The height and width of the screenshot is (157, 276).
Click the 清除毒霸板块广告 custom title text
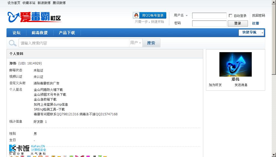[x=46, y=83]
